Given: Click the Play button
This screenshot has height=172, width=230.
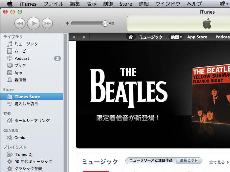Looking at the screenshot, I should (x=33, y=23).
